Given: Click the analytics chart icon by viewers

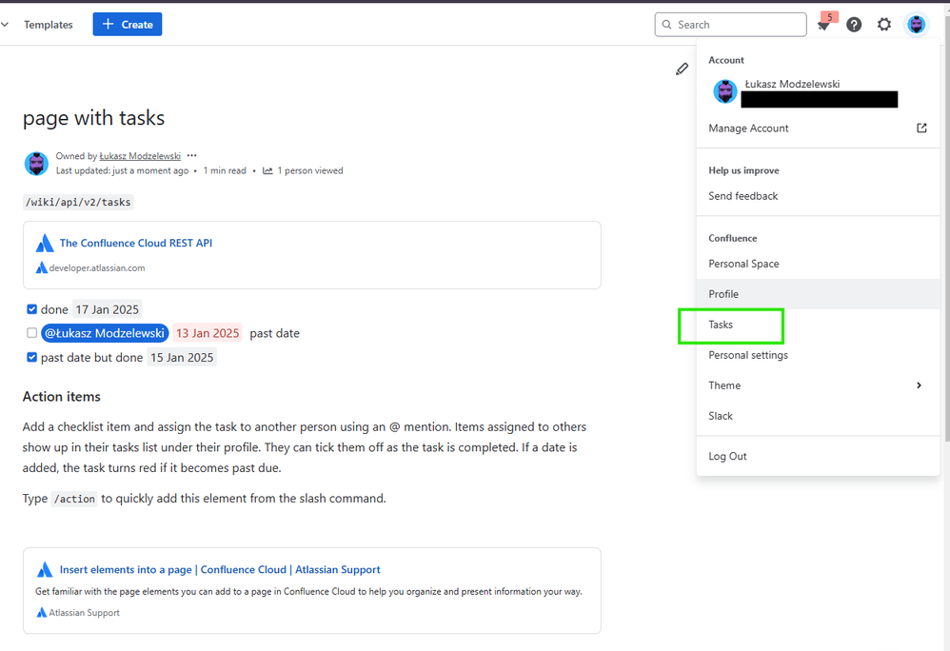Looking at the screenshot, I should 267,170.
